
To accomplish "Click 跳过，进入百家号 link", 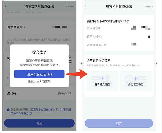I will [39, 82].
